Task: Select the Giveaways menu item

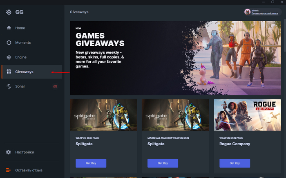Action: [32, 72]
